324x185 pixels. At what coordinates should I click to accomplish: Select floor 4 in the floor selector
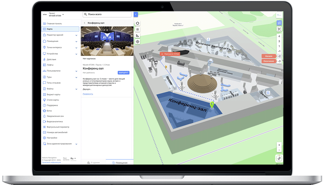tap(279, 36)
